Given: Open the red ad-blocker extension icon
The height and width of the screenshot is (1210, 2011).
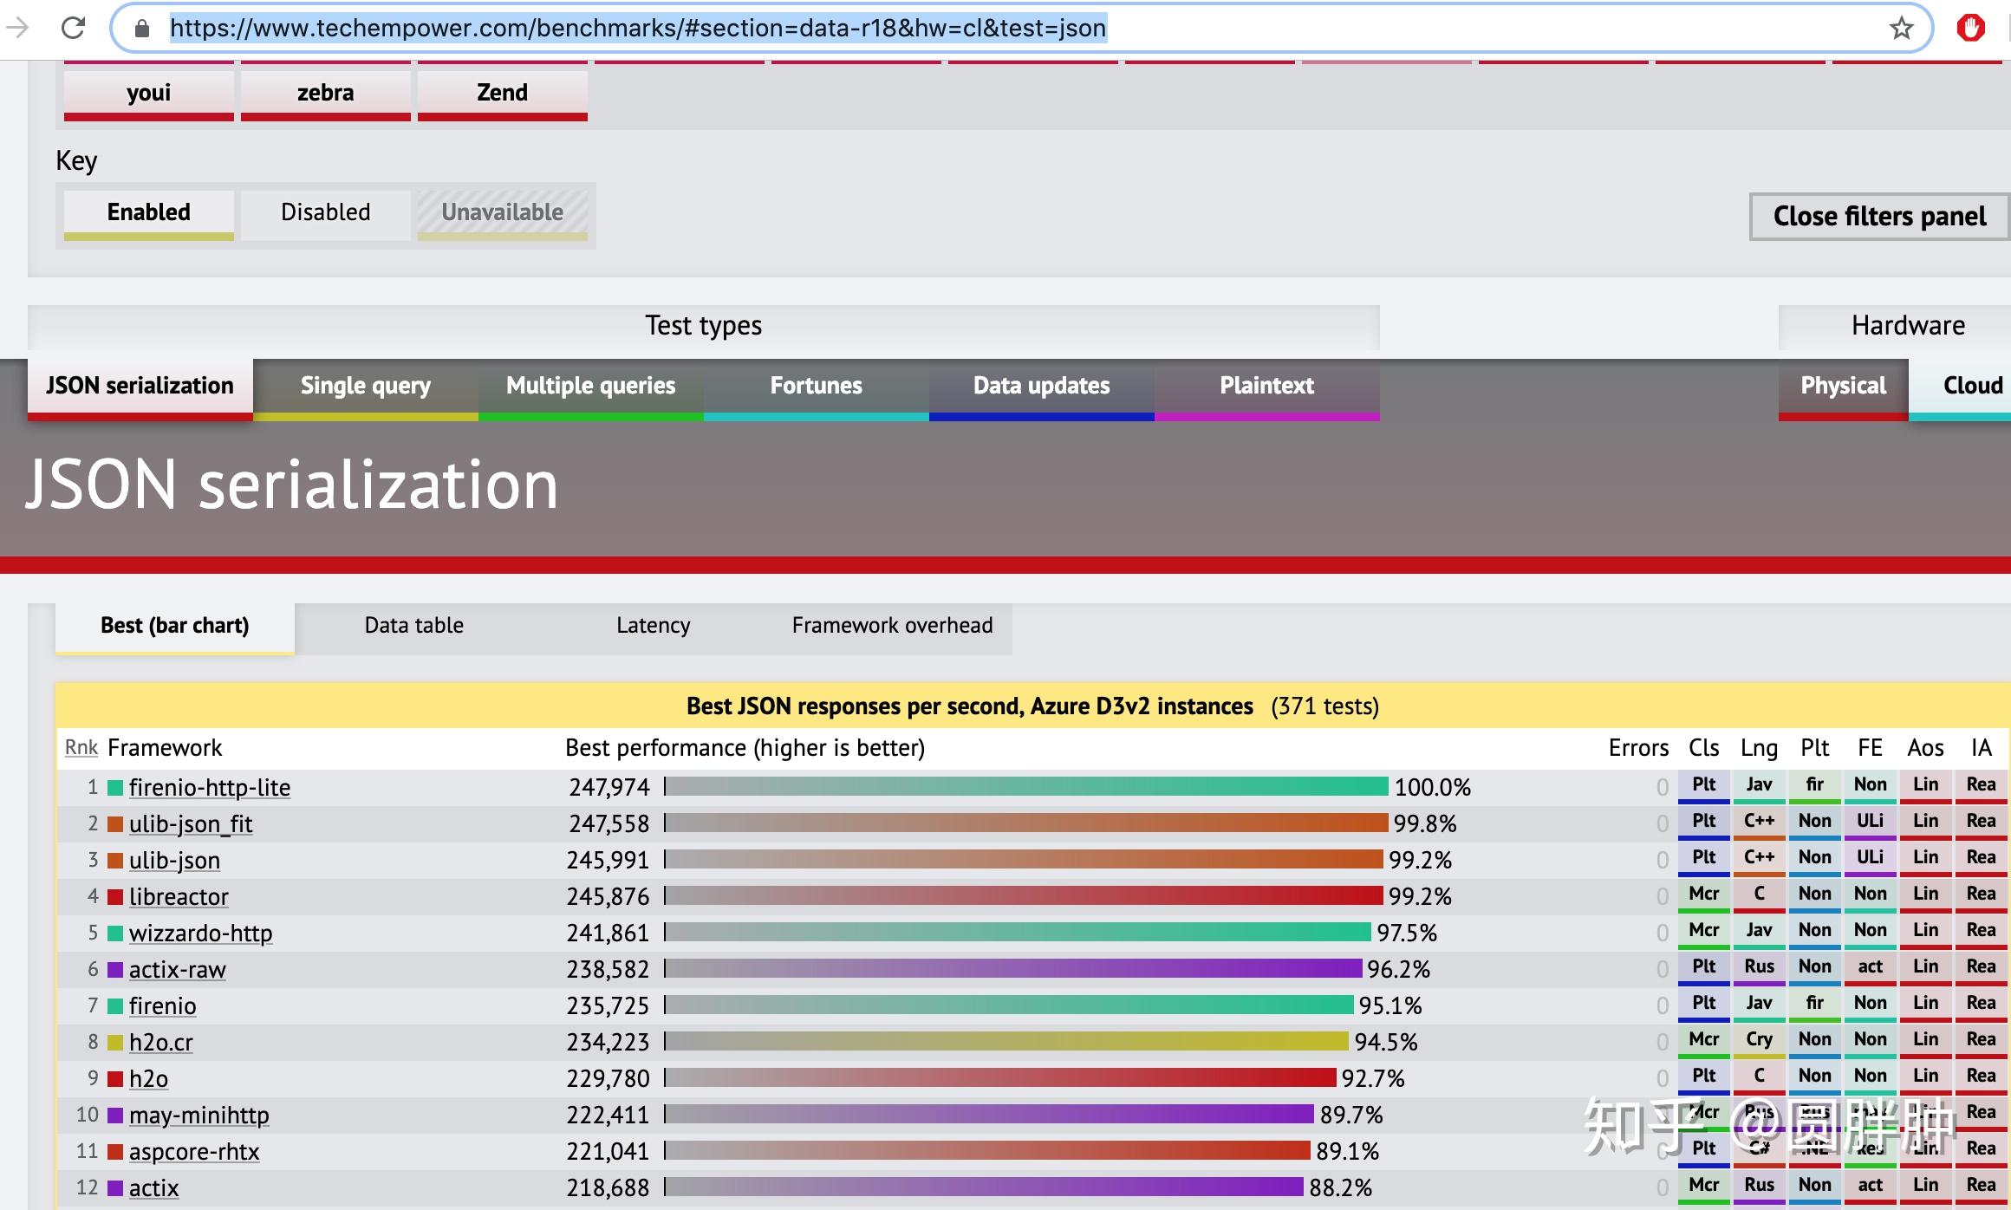Looking at the screenshot, I should tap(1971, 28).
